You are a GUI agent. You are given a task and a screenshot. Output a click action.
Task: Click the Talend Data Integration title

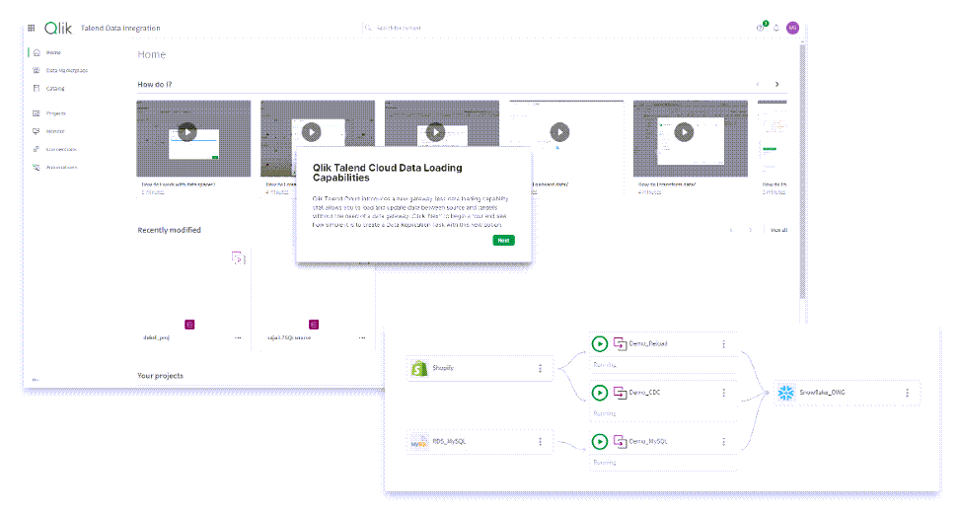(120, 28)
